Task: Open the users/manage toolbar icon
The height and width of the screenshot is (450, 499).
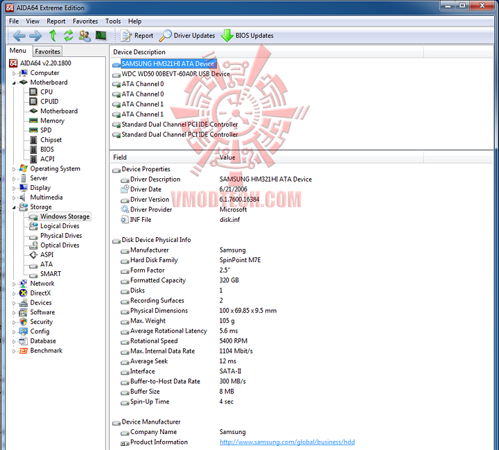Action: 85,35
